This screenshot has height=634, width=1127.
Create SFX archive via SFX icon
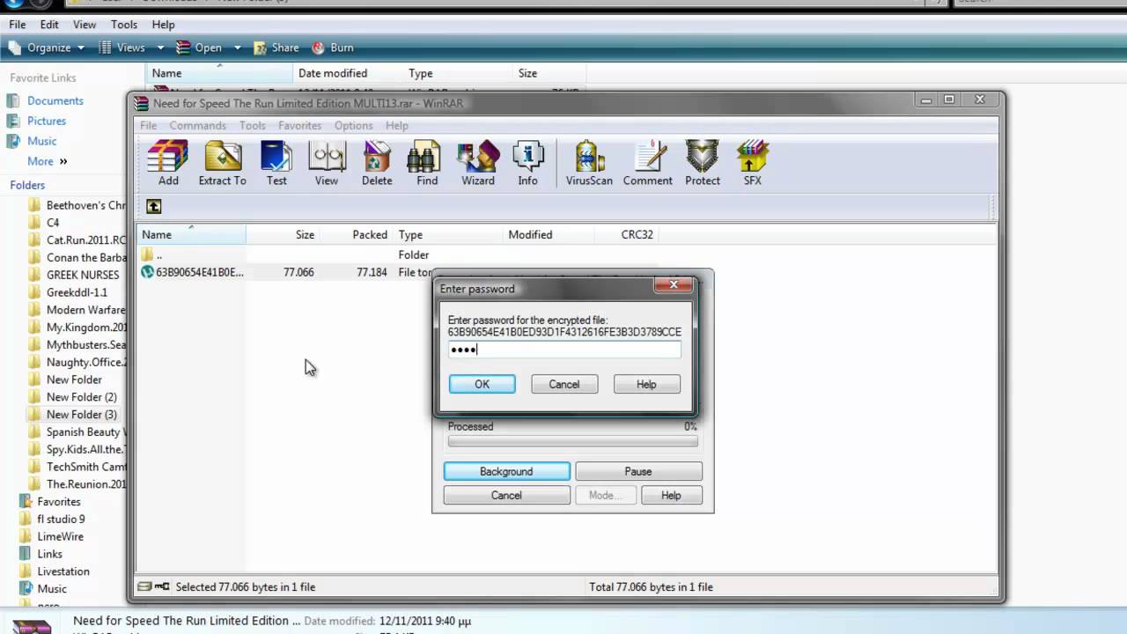coord(753,164)
